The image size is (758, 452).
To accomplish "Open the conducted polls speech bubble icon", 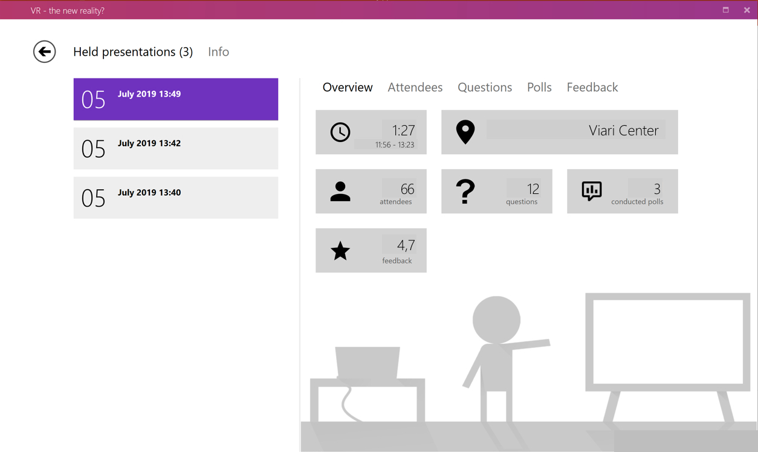I will 591,190.
